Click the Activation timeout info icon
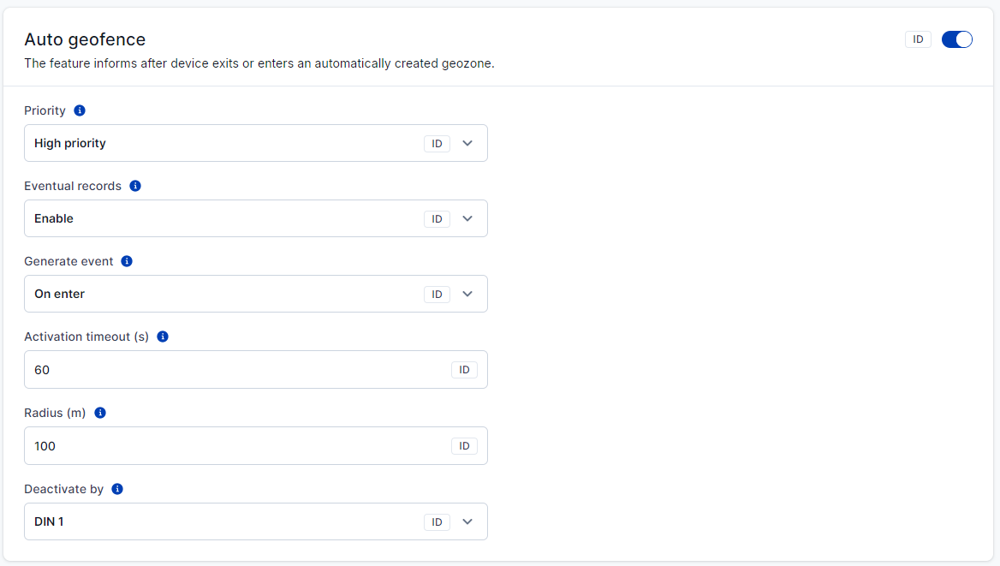Screen dimensions: 1000x566 [163, 337]
